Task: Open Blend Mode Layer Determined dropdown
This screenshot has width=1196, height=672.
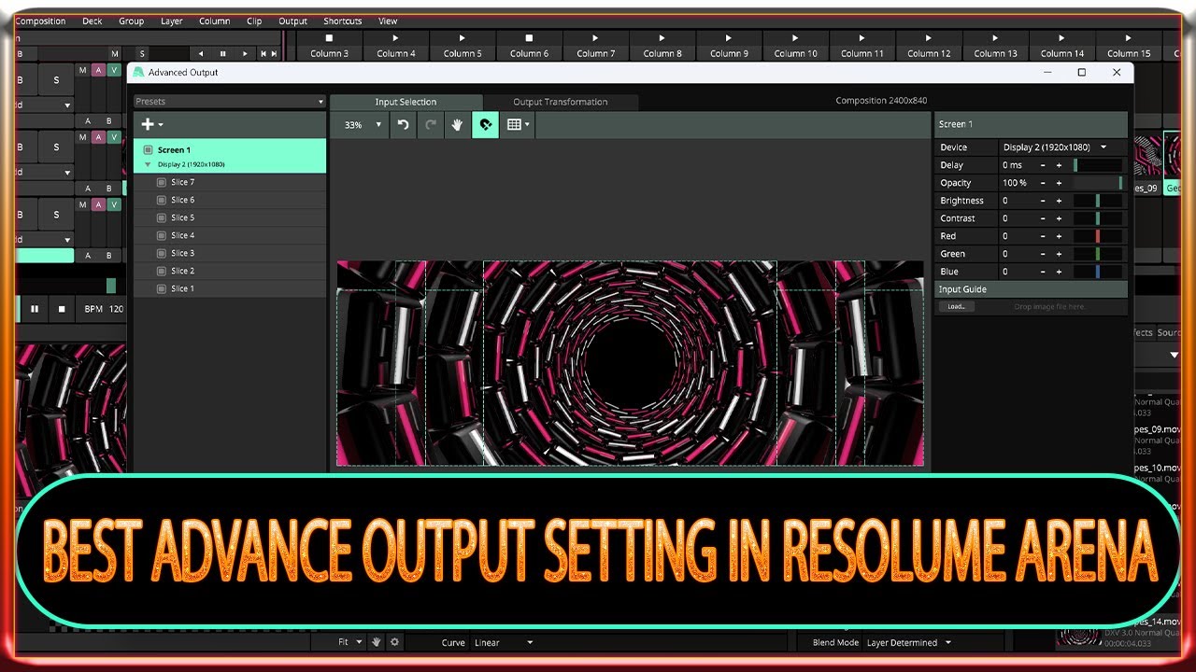Action: pos(909,642)
